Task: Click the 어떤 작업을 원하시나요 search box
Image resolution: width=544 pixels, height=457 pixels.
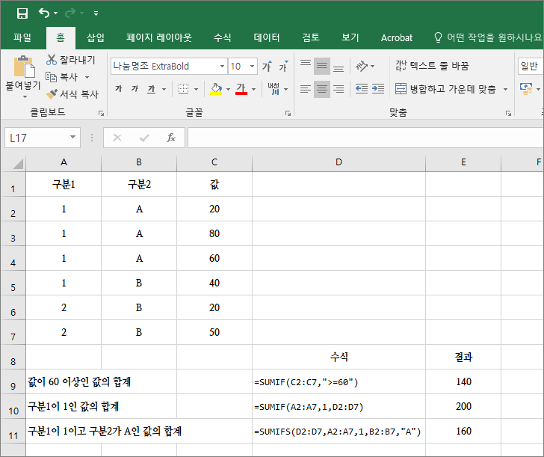Action: [x=488, y=37]
